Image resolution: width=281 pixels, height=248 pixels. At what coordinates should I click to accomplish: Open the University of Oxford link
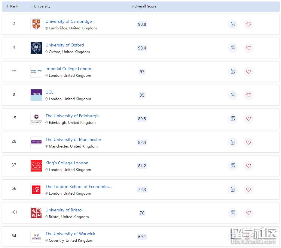pyautogui.click(x=65, y=45)
